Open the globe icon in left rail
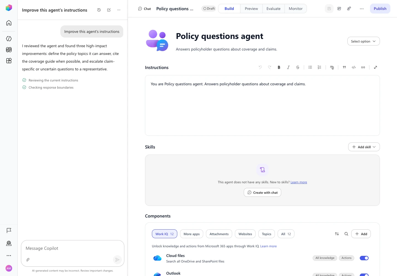Screen dimensions: 397x276 click(9, 243)
